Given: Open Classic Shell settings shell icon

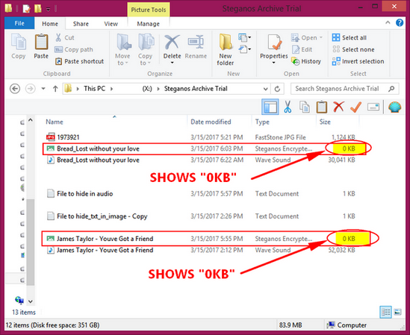Looking at the screenshot, I should pyautogui.click(x=394, y=107).
